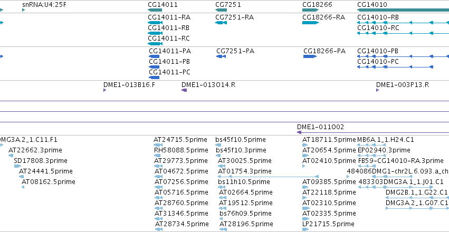This screenshot has height=232, width=449.
Task: Select the LP21715.5prime EST label
Action: (328, 224)
